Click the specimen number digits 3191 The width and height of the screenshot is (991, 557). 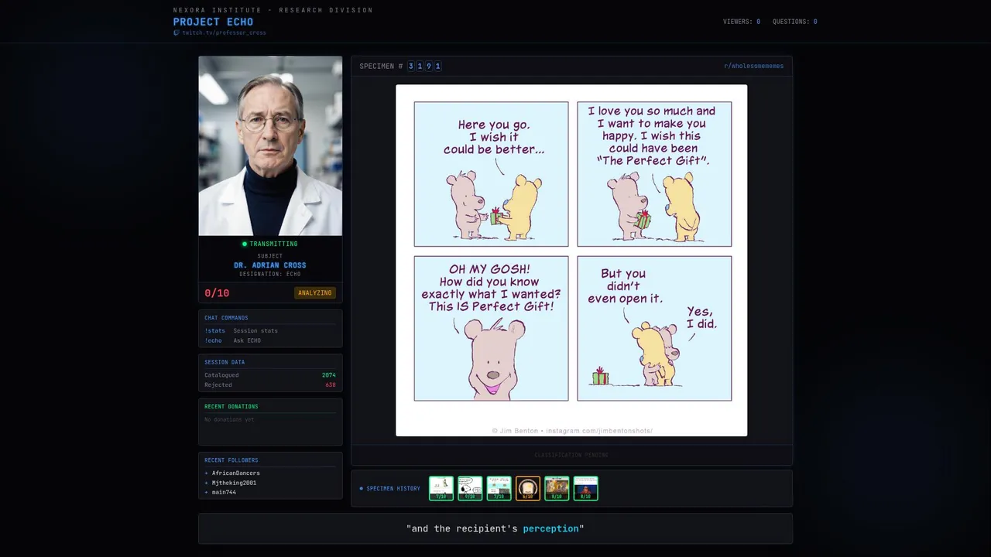tap(424, 67)
